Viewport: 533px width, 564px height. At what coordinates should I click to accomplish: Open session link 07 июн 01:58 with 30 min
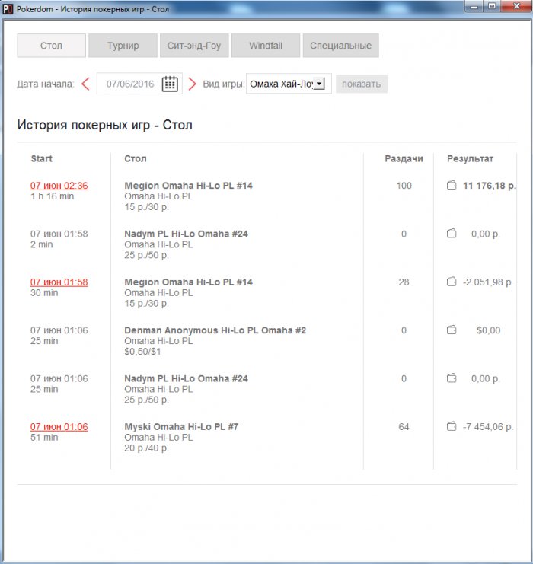tap(59, 282)
